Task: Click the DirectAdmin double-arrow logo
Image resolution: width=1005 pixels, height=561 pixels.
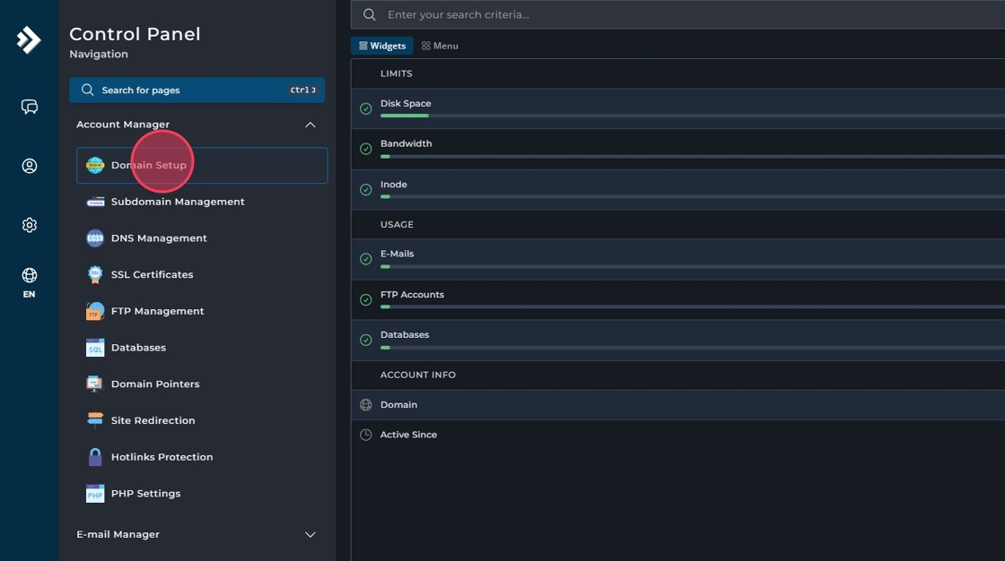Action: [28, 40]
